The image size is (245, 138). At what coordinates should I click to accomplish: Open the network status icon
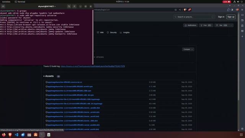tap(235, 2)
